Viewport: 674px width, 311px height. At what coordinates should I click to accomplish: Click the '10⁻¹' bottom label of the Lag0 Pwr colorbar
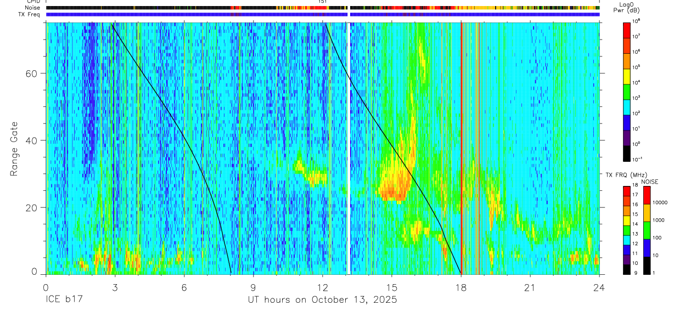coord(638,159)
